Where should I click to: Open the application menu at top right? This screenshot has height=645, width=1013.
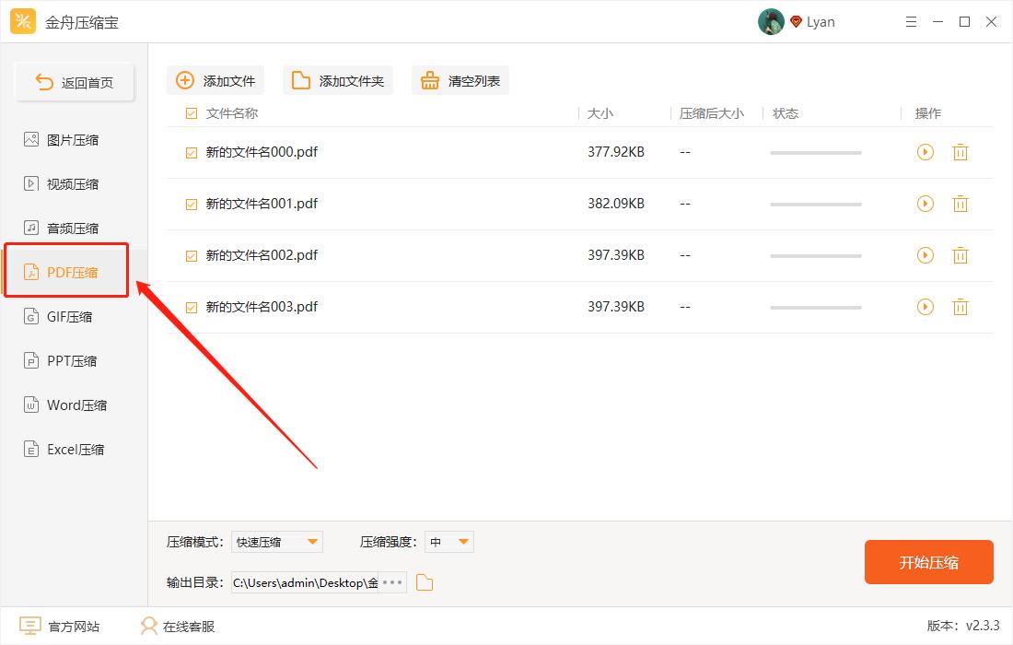click(x=911, y=21)
